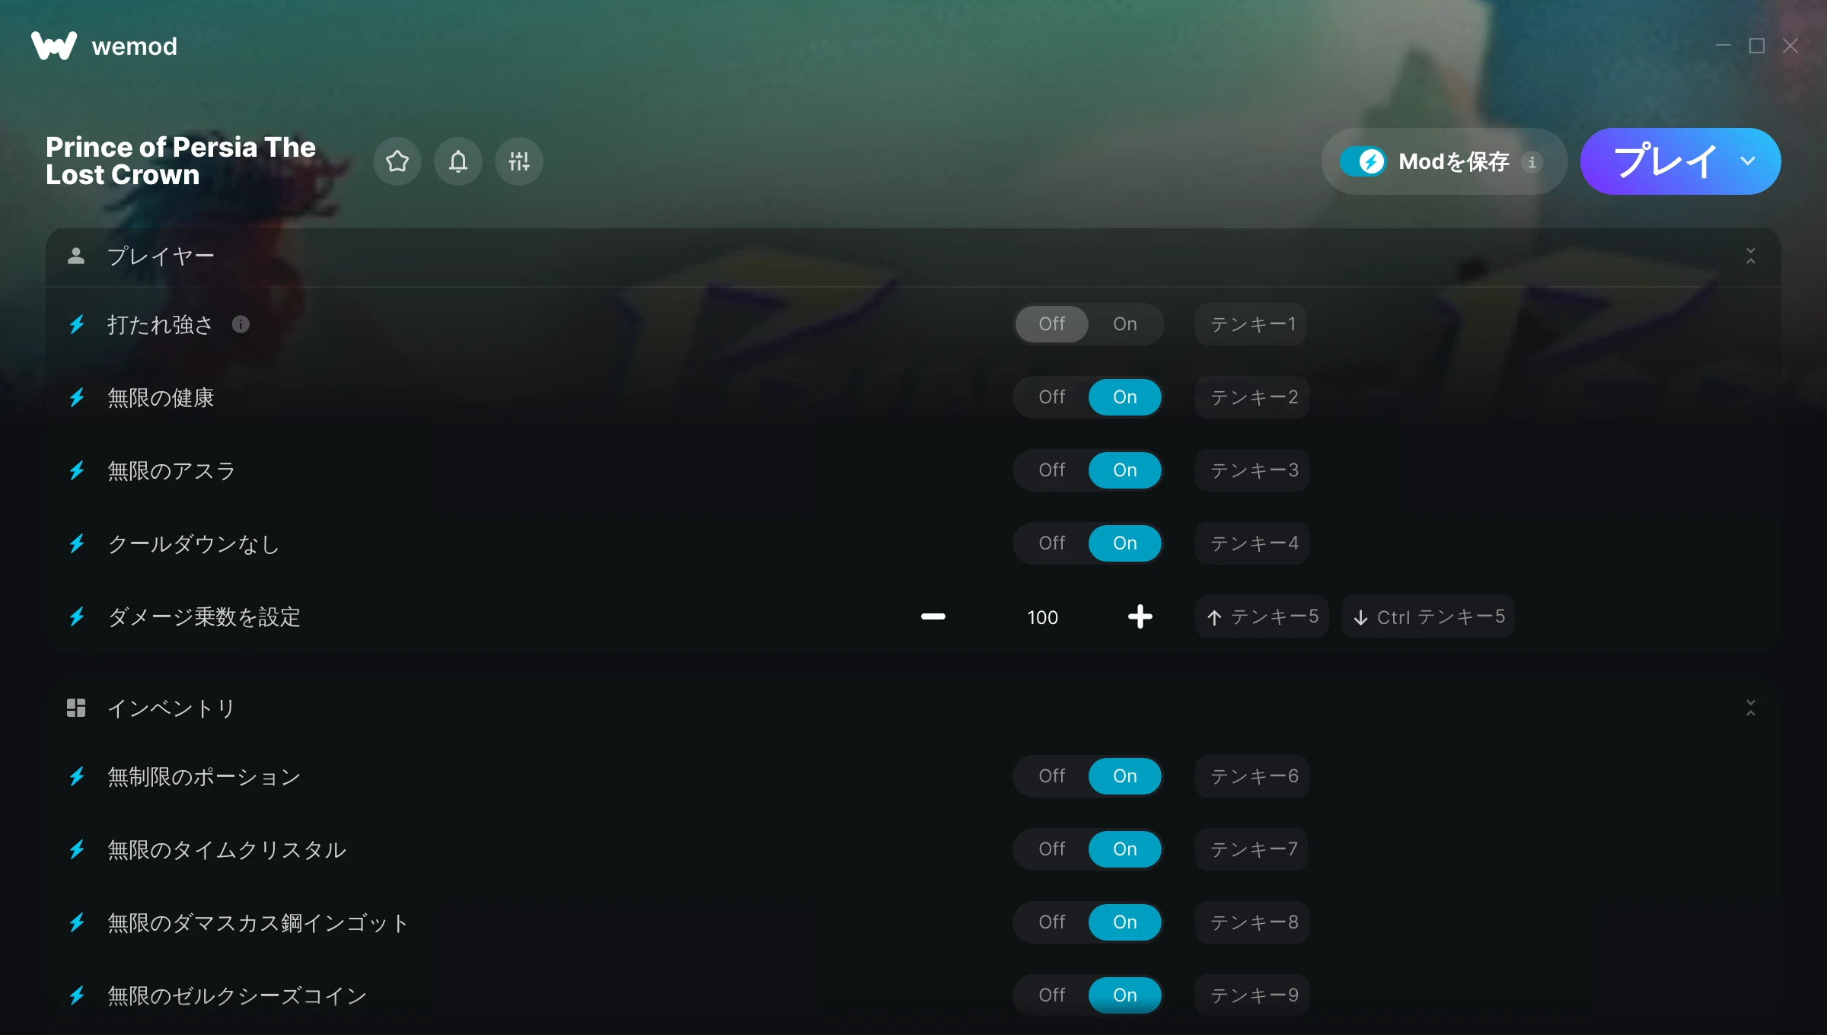
Task: Click the damage multiplier value 100
Action: (1043, 617)
